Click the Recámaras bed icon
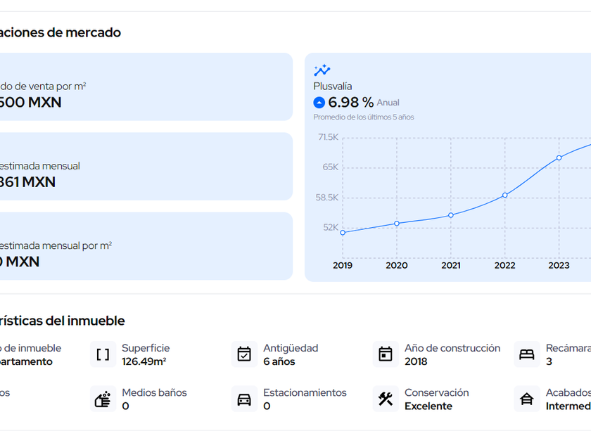The width and height of the screenshot is (591, 443). point(526,355)
